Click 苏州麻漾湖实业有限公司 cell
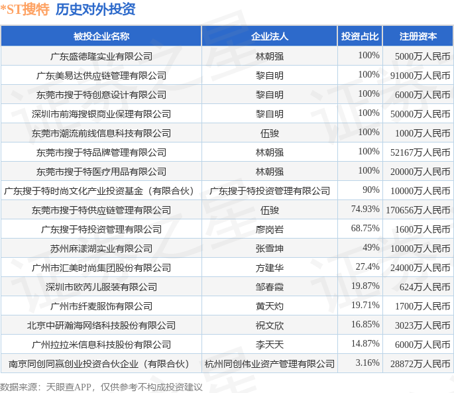This screenshot has width=454, height=393. pos(101,249)
